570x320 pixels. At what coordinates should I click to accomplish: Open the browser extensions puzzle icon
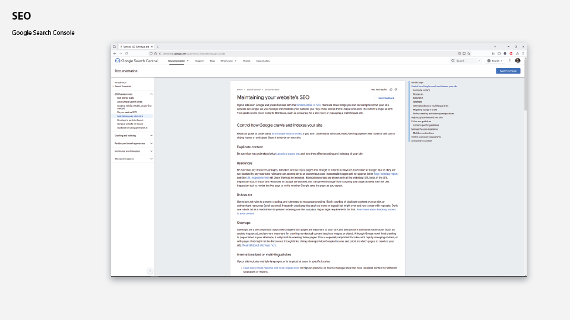click(516, 53)
